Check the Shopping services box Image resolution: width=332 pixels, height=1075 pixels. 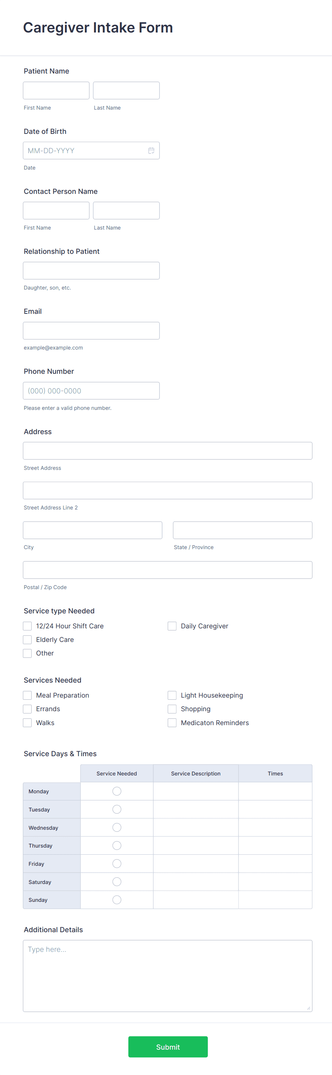point(172,709)
